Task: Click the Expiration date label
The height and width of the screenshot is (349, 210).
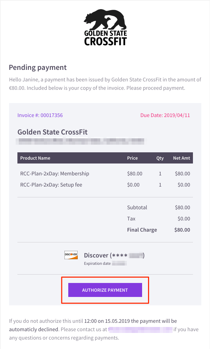Action: [97, 263]
